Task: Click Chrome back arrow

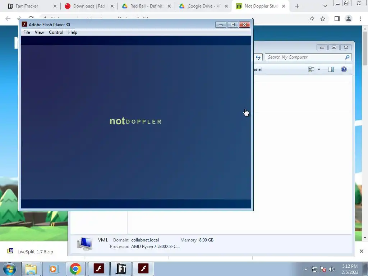Action: [x=8, y=19]
